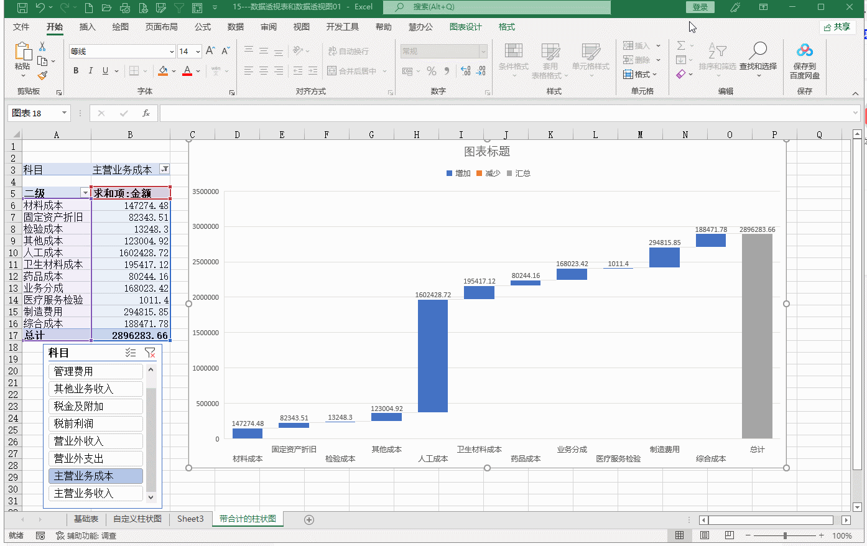Collapse the ribbon chevron
This screenshot has width=867, height=546.
pyautogui.click(x=855, y=93)
